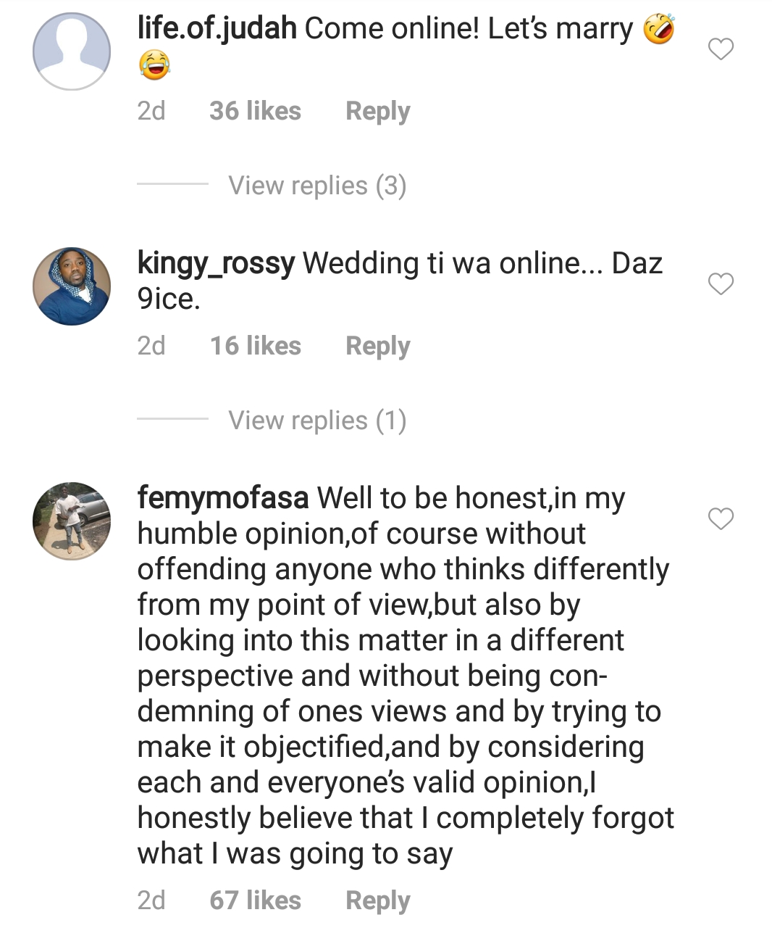
Task: Click the rolling-laughing emoji in first comment
Action: pos(658,29)
